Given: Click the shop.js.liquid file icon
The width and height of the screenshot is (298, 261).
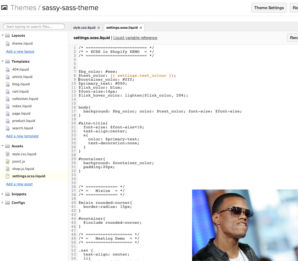Looking at the screenshot, I should pyautogui.click(x=8, y=169).
